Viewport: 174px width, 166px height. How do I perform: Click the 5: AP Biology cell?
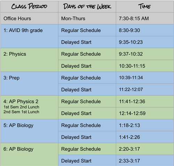tap(29, 131)
